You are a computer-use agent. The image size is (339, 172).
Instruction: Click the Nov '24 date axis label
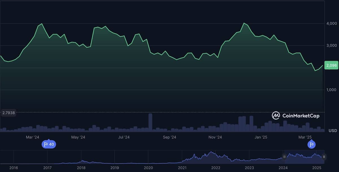click(x=215, y=137)
